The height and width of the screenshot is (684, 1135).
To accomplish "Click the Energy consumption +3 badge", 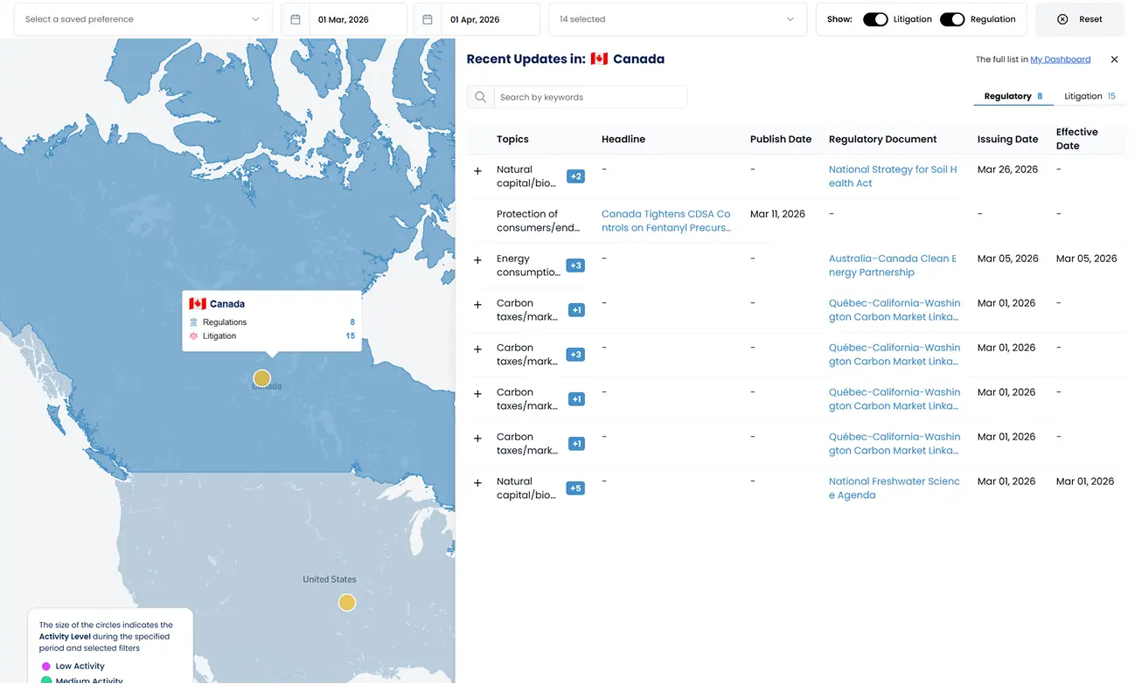I will [x=575, y=266].
